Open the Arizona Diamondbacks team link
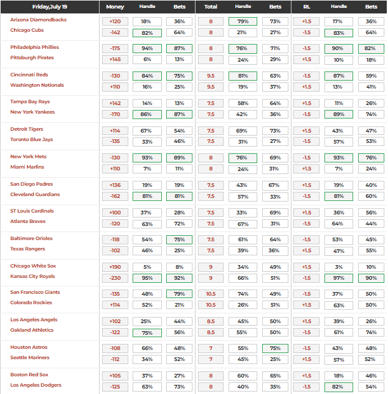 pos(38,20)
